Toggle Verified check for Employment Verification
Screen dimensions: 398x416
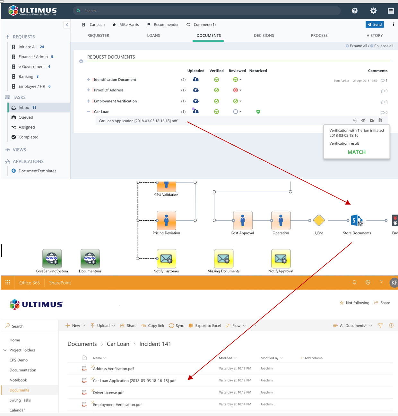[x=217, y=101]
